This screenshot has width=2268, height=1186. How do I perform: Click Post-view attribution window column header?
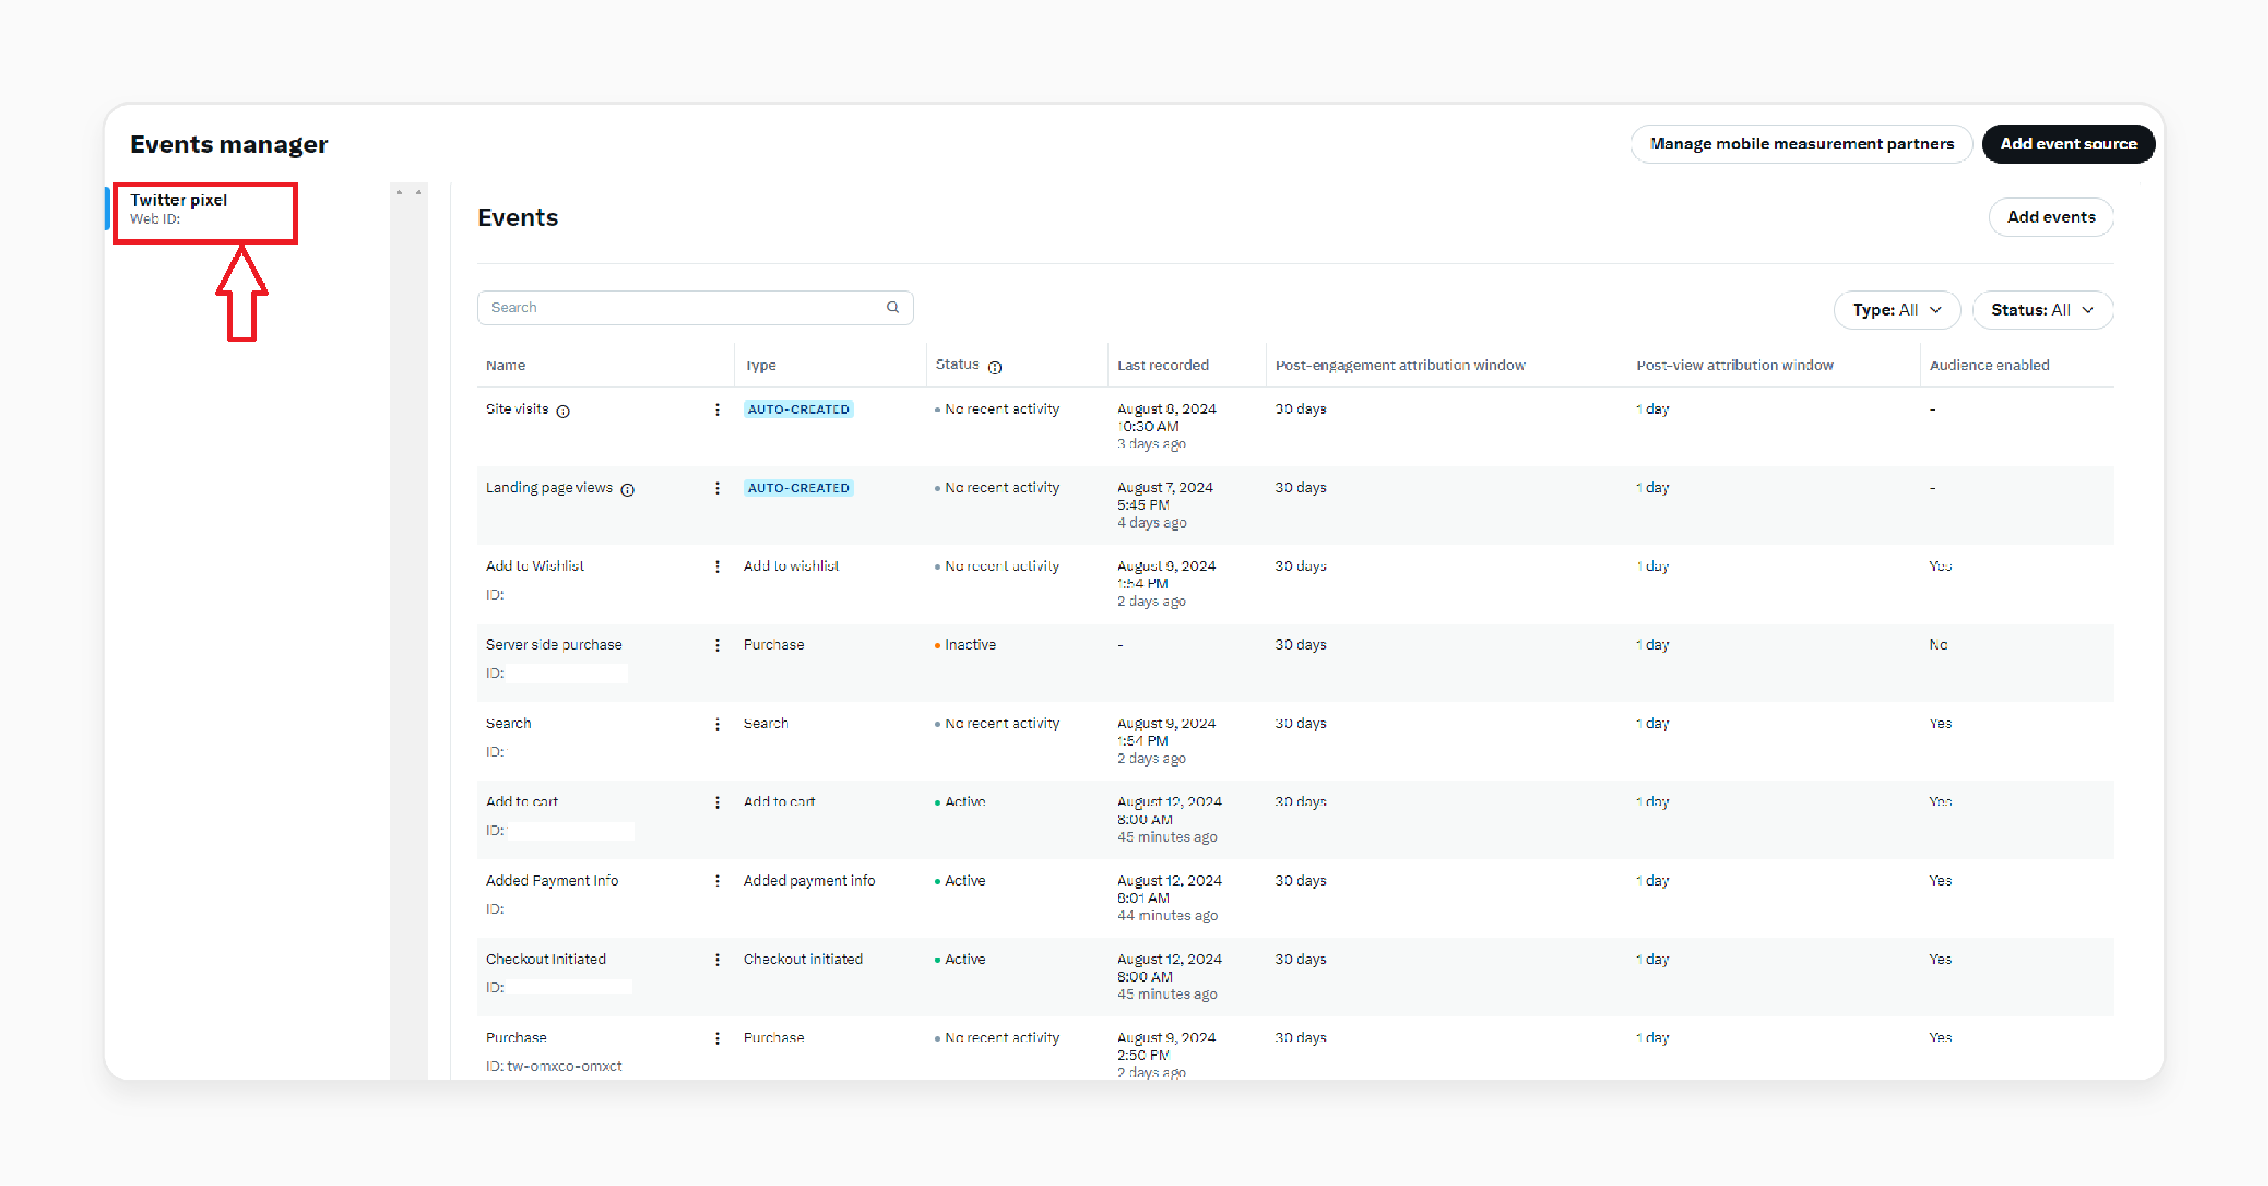click(1735, 365)
